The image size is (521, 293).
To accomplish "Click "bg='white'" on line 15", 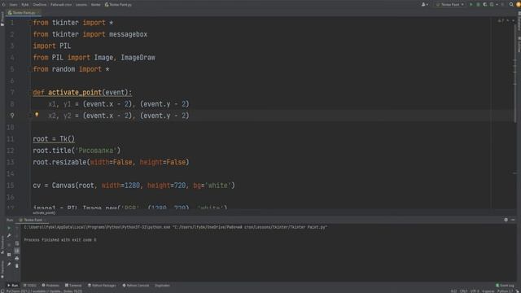I will (212, 186).
